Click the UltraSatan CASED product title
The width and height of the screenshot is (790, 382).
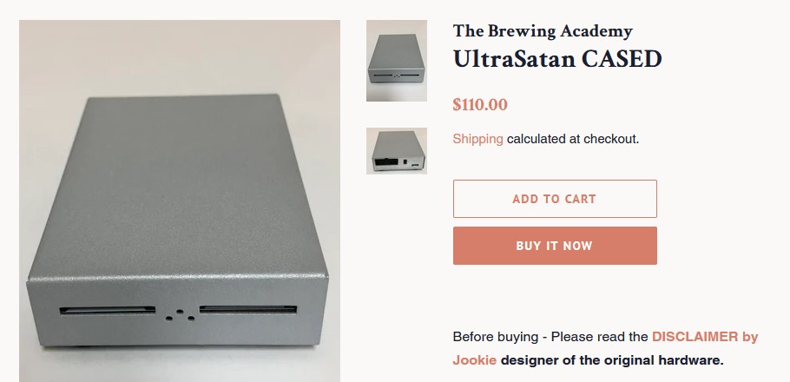tap(557, 59)
